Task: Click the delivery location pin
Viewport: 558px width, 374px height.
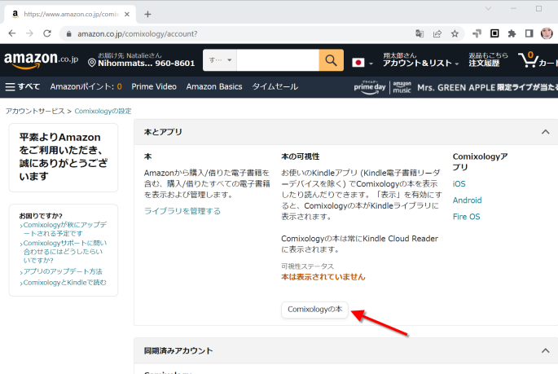Action: (91, 63)
